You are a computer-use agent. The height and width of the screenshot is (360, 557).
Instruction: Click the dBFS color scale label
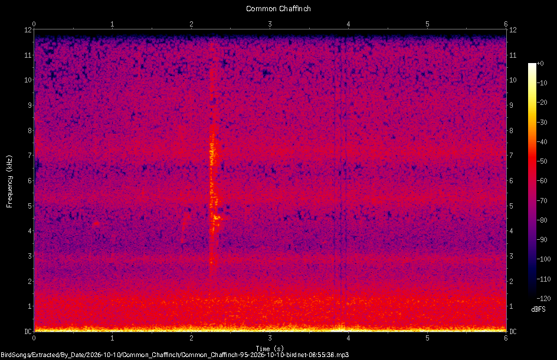click(538, 309)
